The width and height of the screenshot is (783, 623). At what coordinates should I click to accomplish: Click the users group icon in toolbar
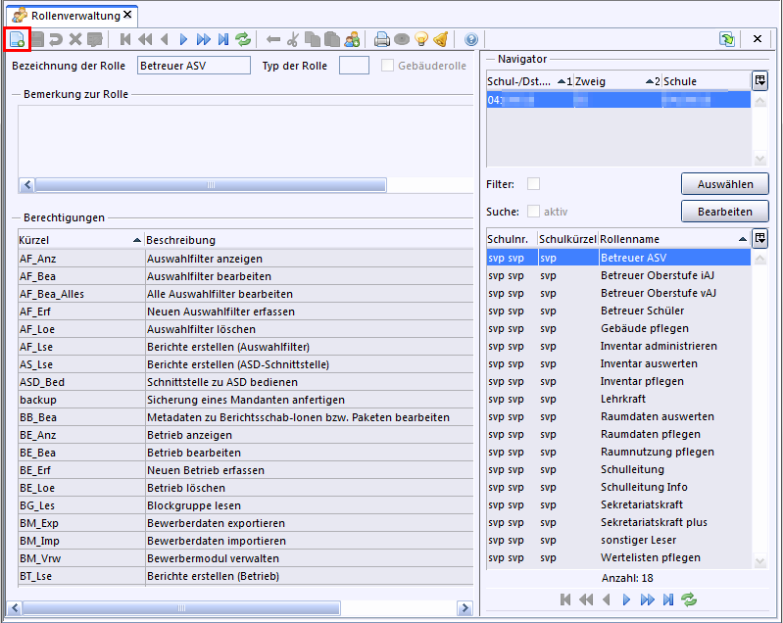click(351, 39)
